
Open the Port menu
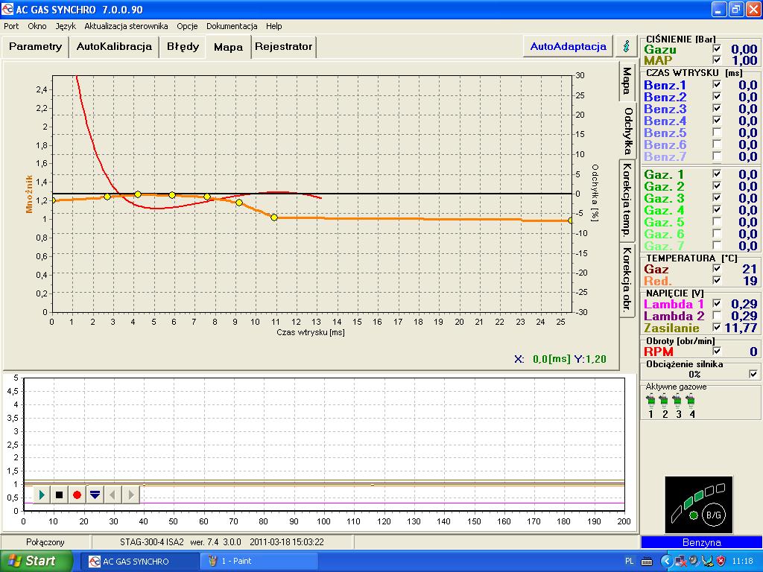click(11, 26)
